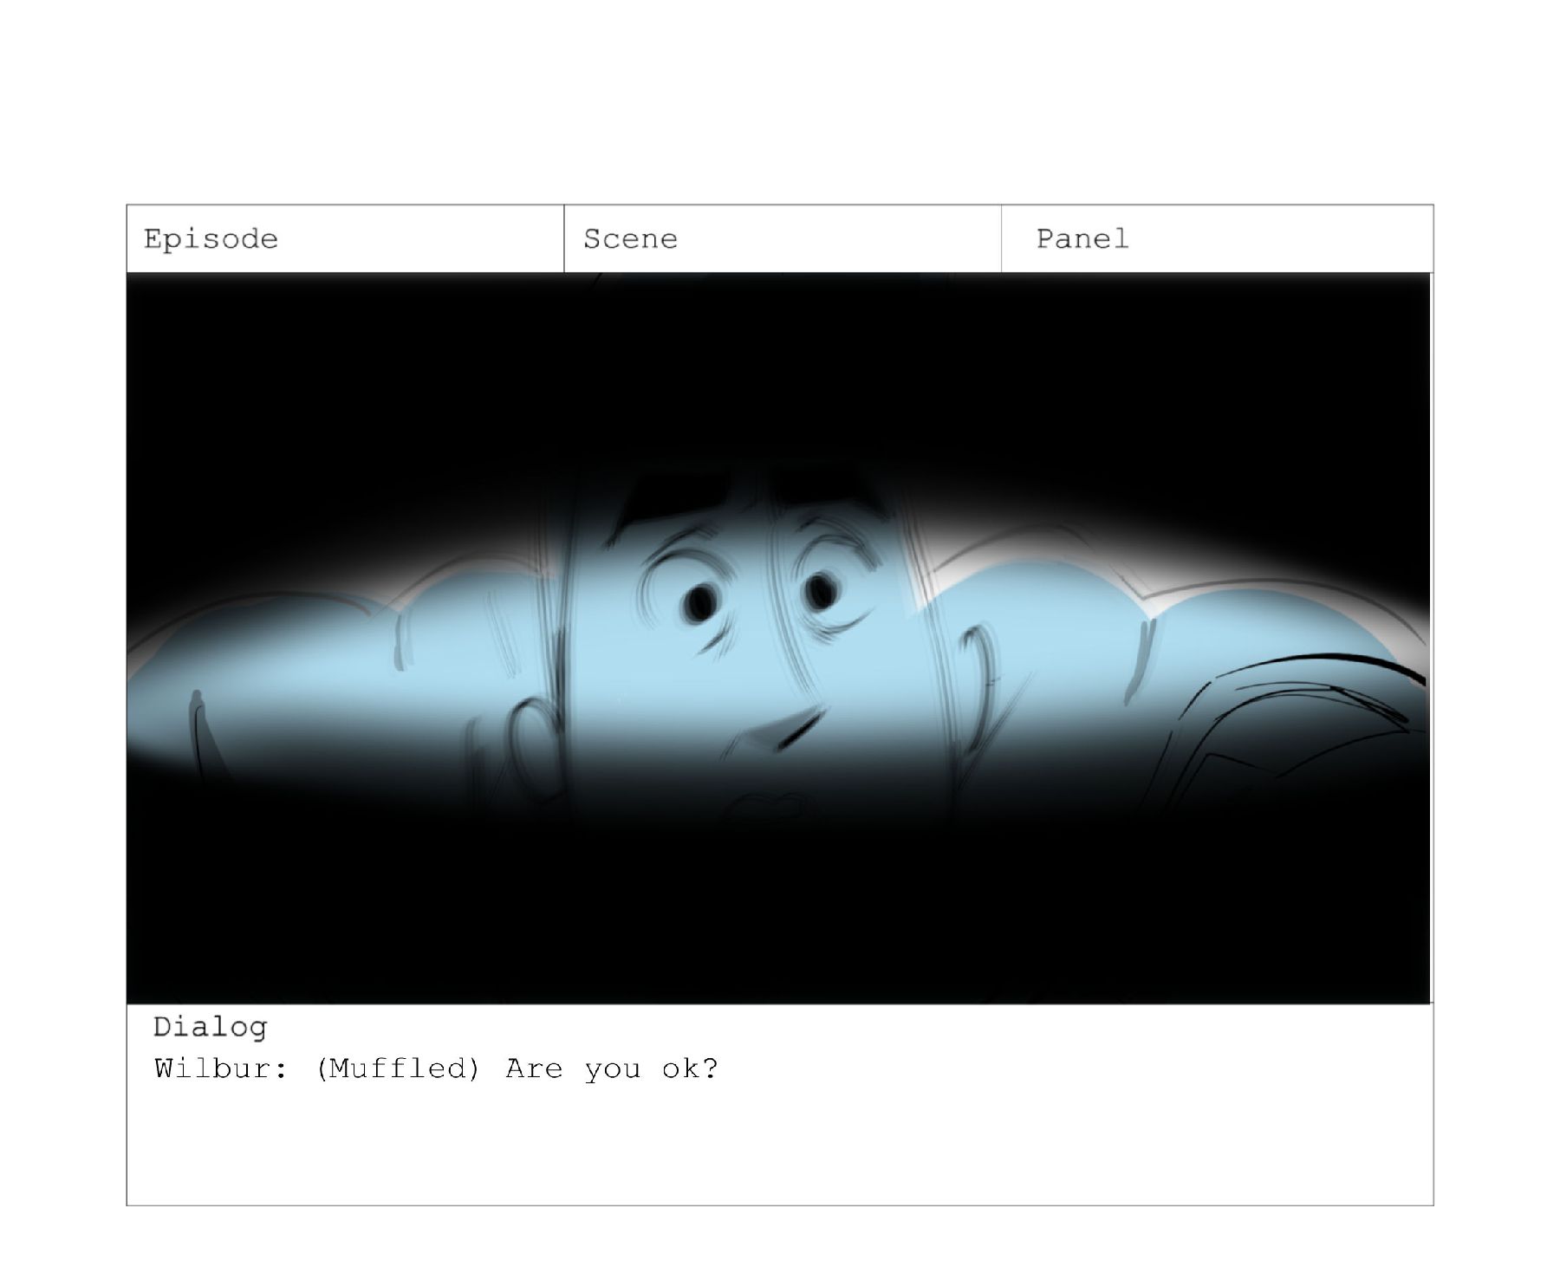
Task: Click the Panel header field
Action: pyautogui.click(x=1218, y=238)
